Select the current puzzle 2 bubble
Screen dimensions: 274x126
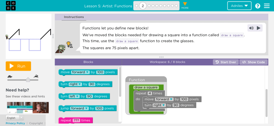143,6
